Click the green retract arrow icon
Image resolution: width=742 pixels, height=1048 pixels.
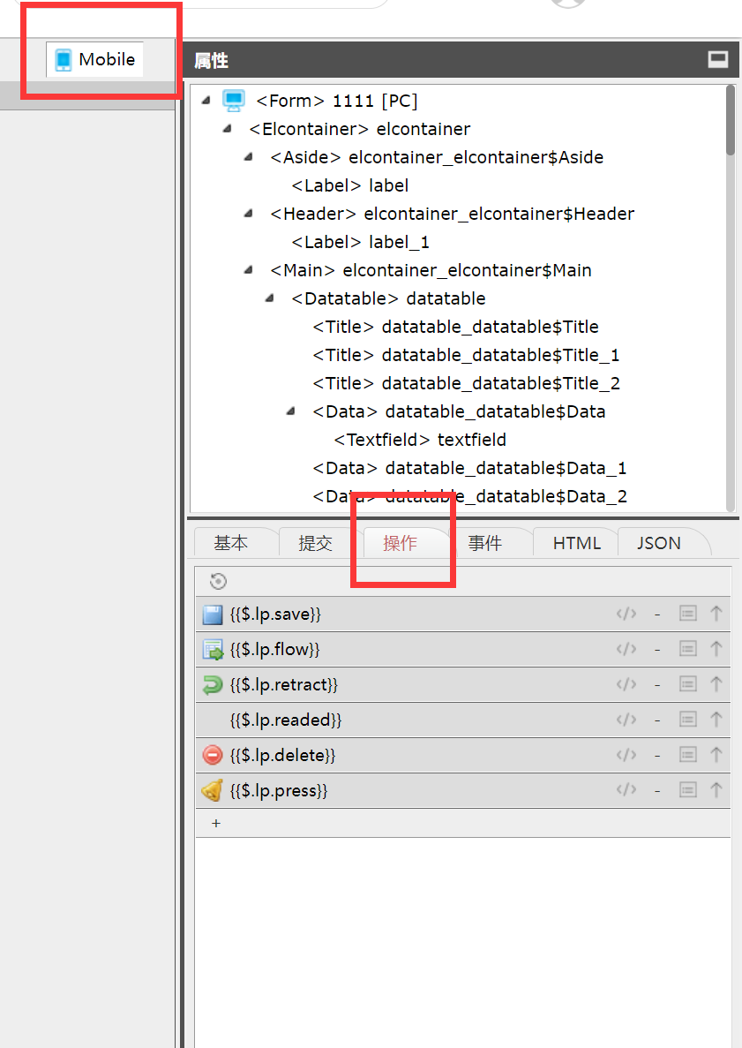213,685
